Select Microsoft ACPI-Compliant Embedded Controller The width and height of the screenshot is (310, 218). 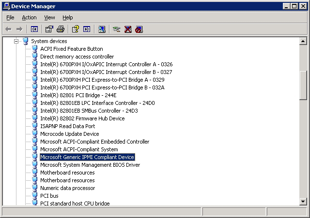coord(95,142)
